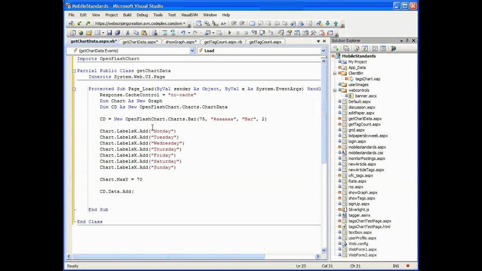Select tagsChart.xap in Solution Explorer
The width and height of the screenshot is (482, 271).
(368, 79)
